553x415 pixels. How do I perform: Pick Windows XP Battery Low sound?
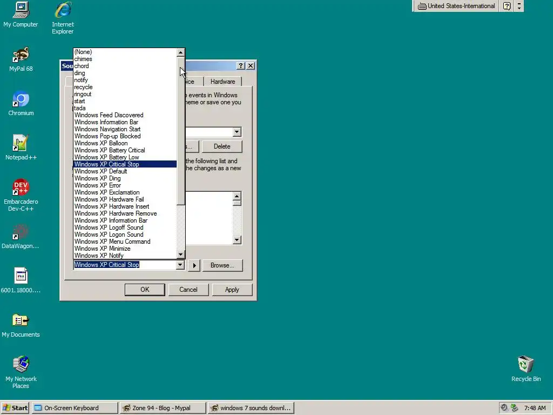click(125, 157)
